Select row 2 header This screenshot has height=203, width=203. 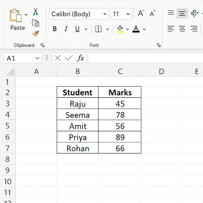coord(7,92)
